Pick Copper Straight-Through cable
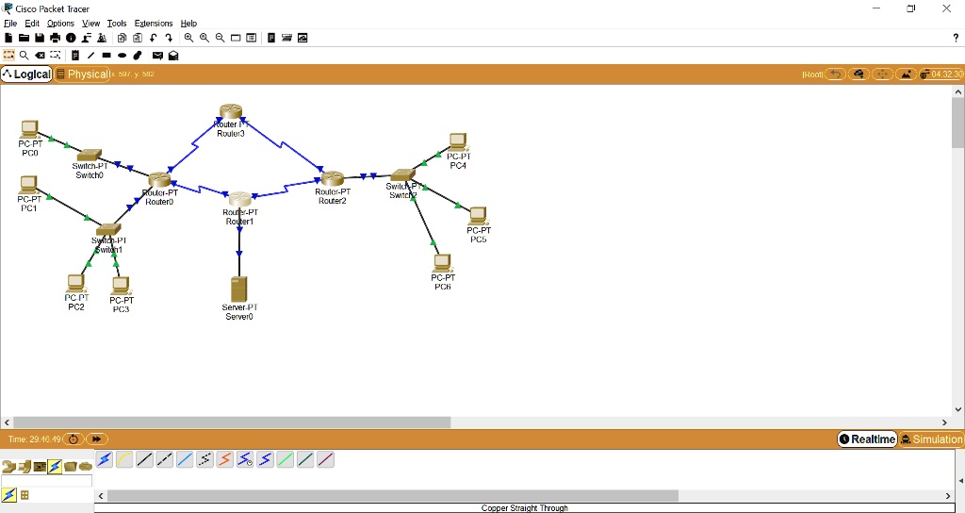The image size is (965, 513). pyautogui.click(x=144, y=459)
